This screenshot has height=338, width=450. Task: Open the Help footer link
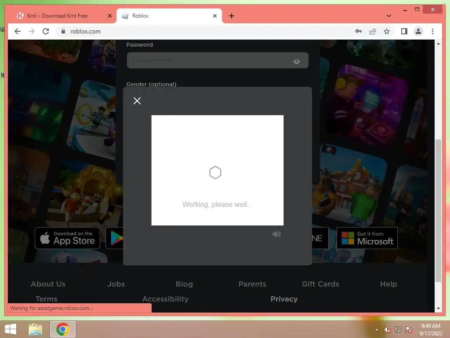[388, 284]
